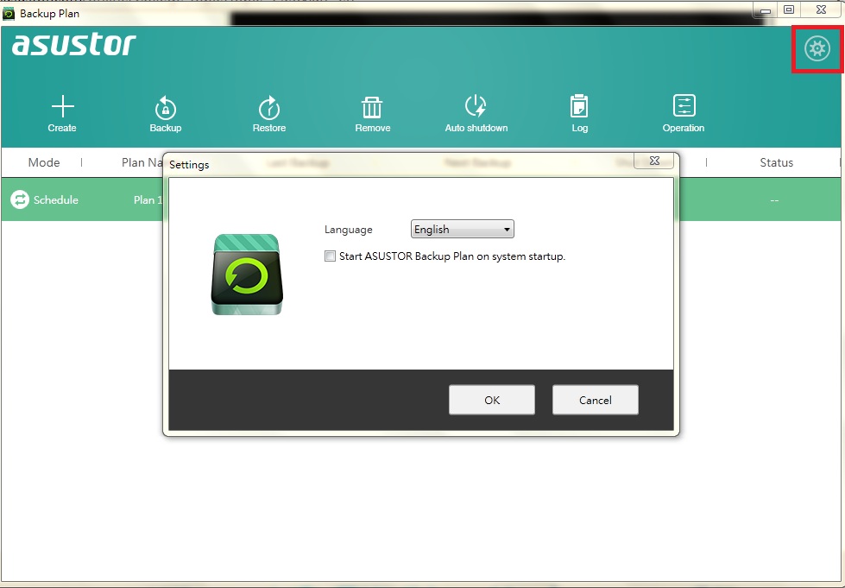The width and height of the screenshot is (845, 588).
Task: Confirm settings with the OK button
Action: (491, 400)
